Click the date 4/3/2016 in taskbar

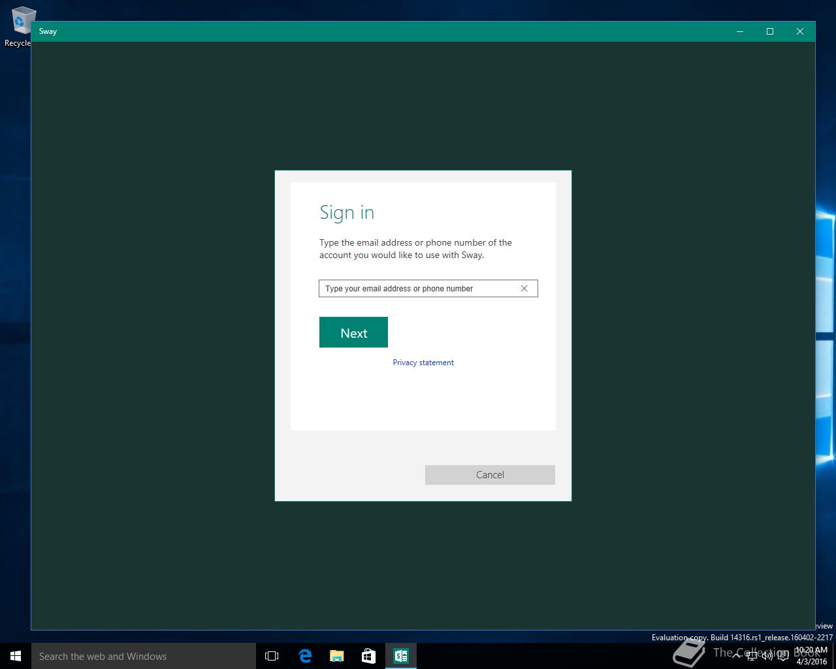[811, 661]
